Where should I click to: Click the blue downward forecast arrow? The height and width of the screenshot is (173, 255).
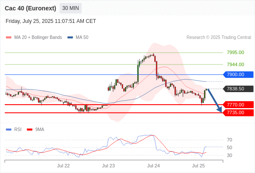tap(215, 100)
